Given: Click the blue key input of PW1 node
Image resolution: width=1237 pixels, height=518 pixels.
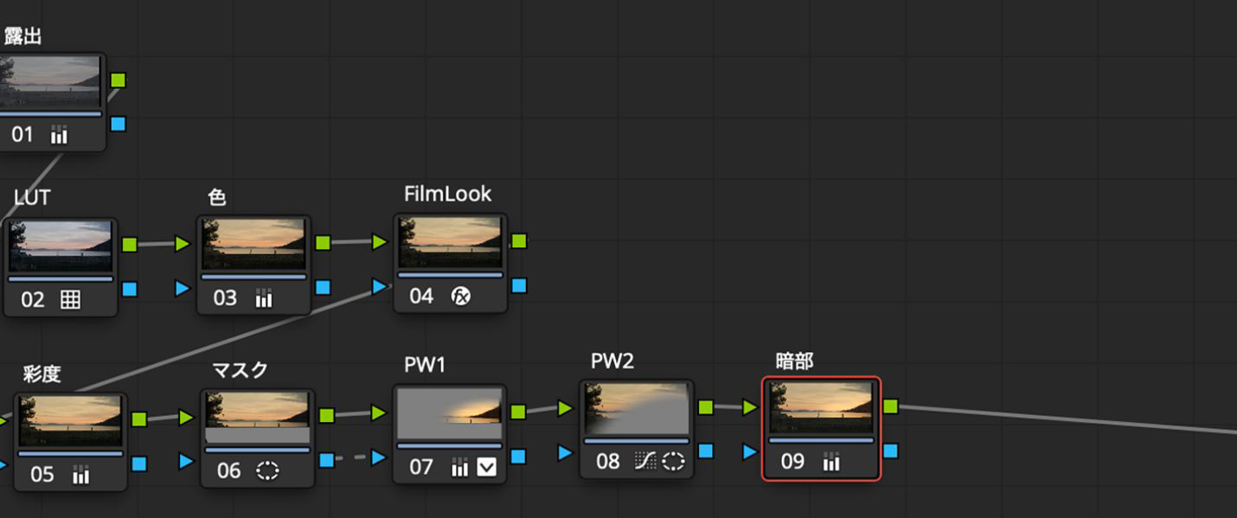Looking at the screenshot, I should pyautogui.click(x=379, y=457).
